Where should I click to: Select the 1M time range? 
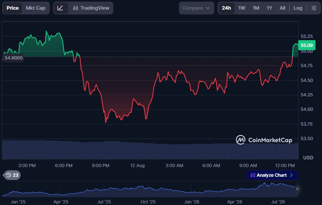tap(256, 8)
